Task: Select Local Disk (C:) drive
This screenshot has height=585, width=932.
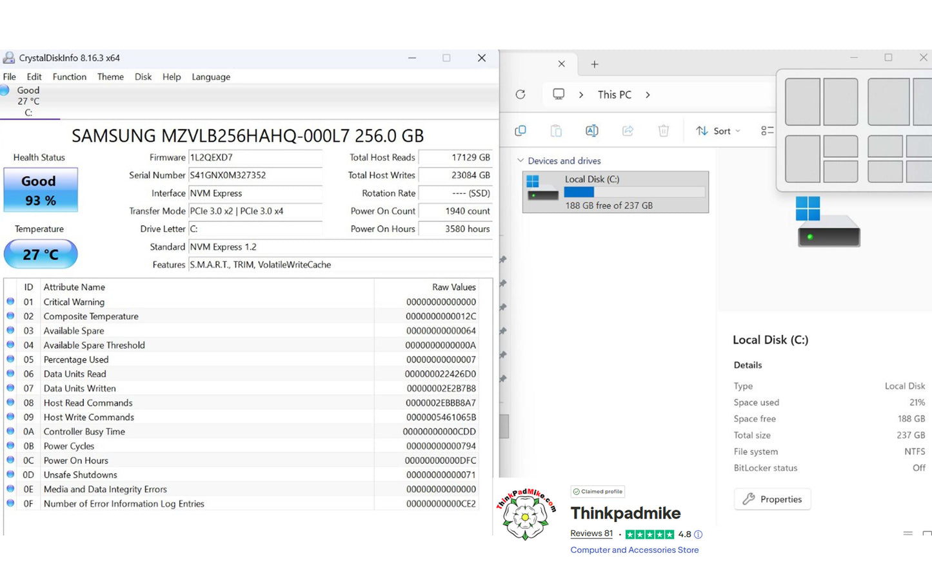Action: click(x=615, y=192)
